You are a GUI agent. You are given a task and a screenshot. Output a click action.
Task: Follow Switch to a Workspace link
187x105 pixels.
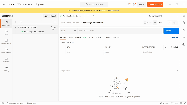[x=109, y=11]
